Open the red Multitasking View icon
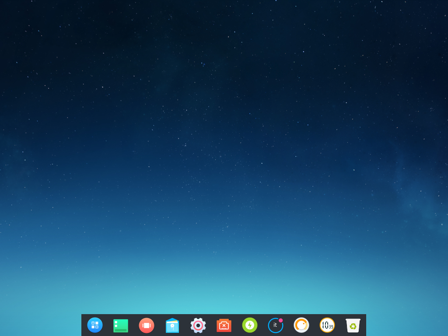 point(147,325)
